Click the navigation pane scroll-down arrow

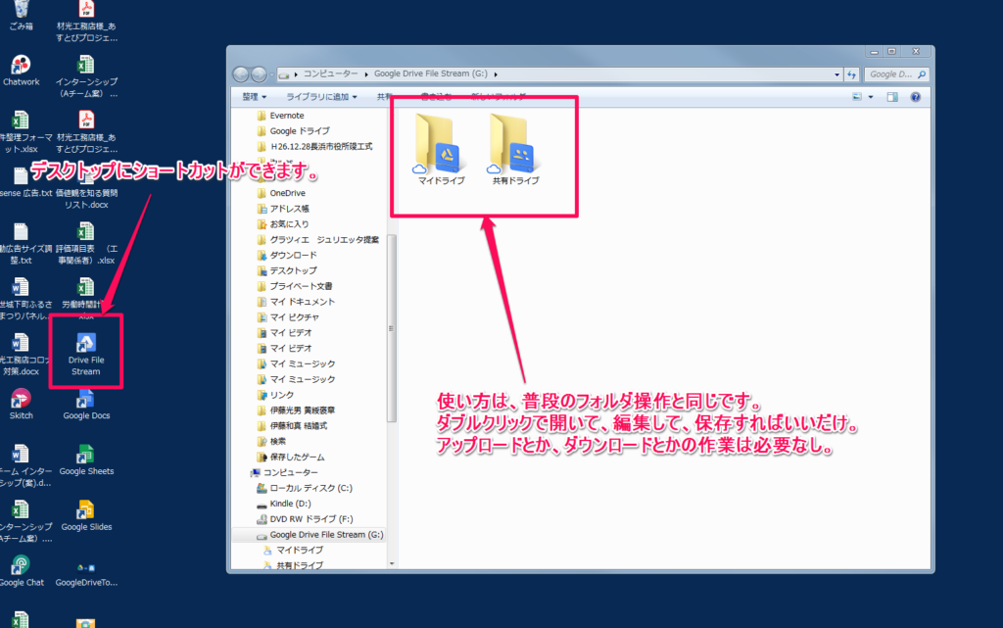[x=392, y=564]
